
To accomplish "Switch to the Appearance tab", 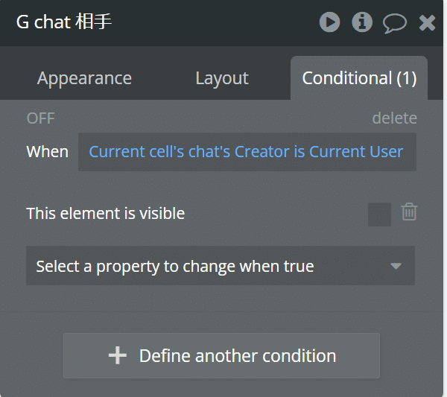I will click(x=84, y=78).
